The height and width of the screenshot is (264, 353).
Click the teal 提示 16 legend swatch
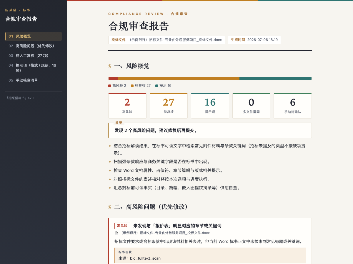(157, 86)
